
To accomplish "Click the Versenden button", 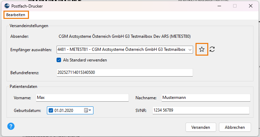I will [201, 127].
